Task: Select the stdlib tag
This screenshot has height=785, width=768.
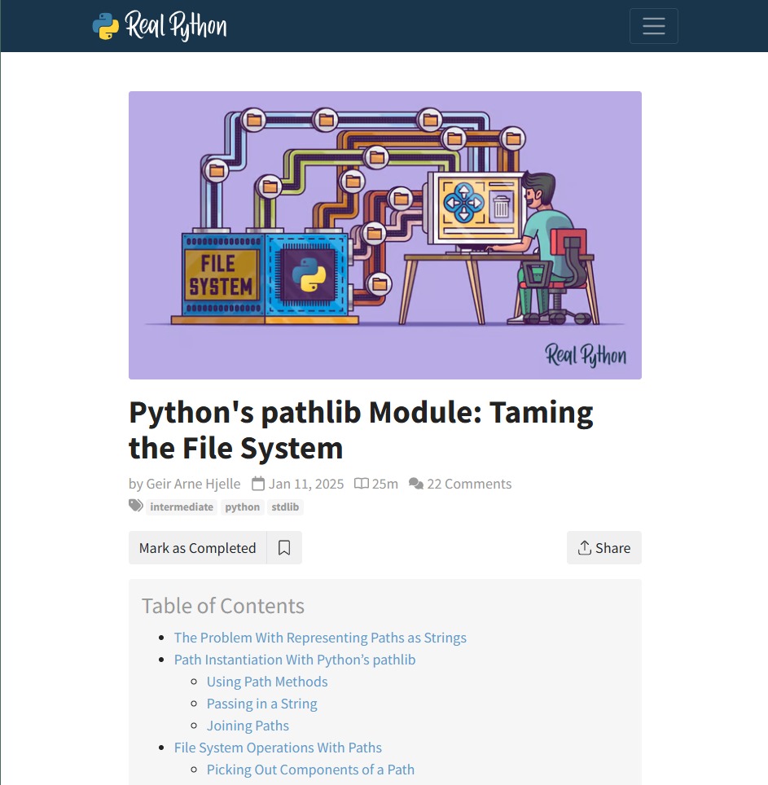Action: [285, 507]
